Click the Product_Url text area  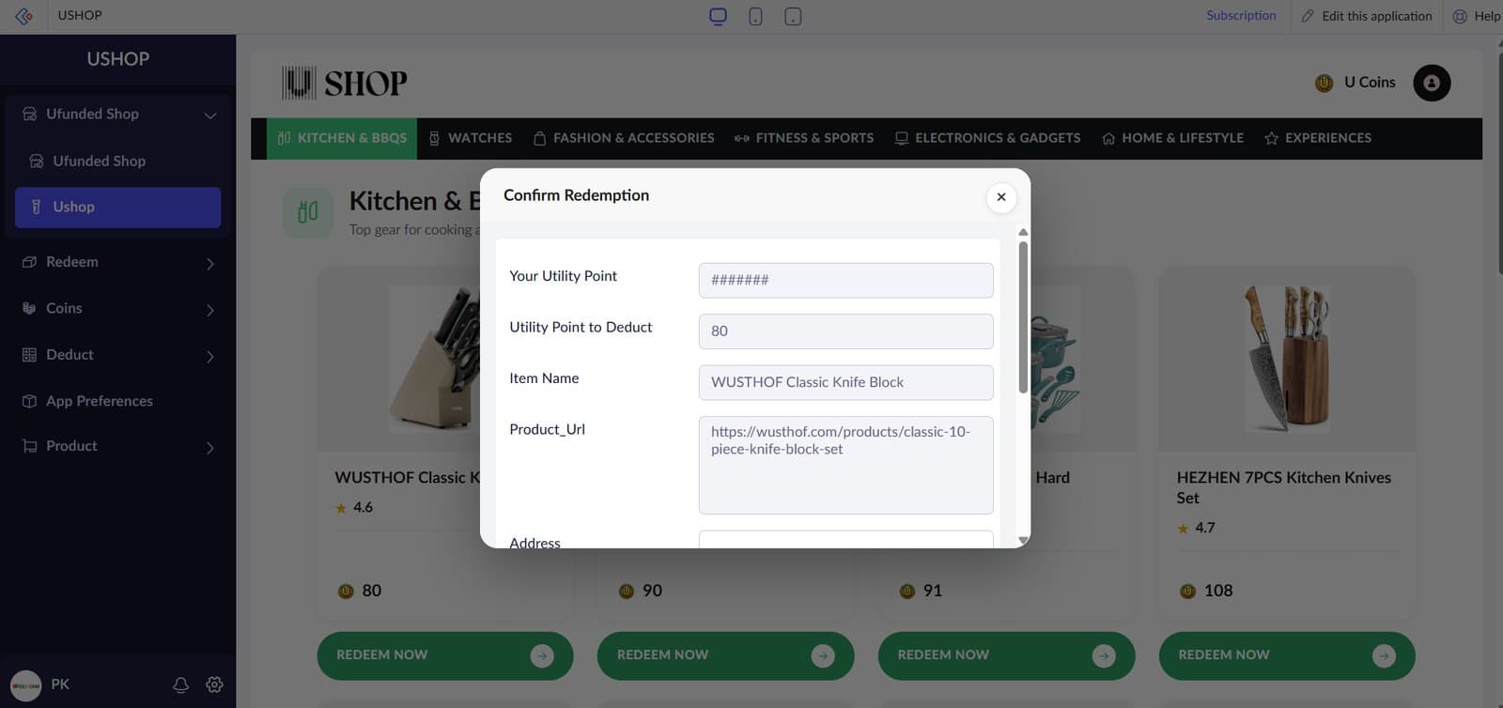845,465
